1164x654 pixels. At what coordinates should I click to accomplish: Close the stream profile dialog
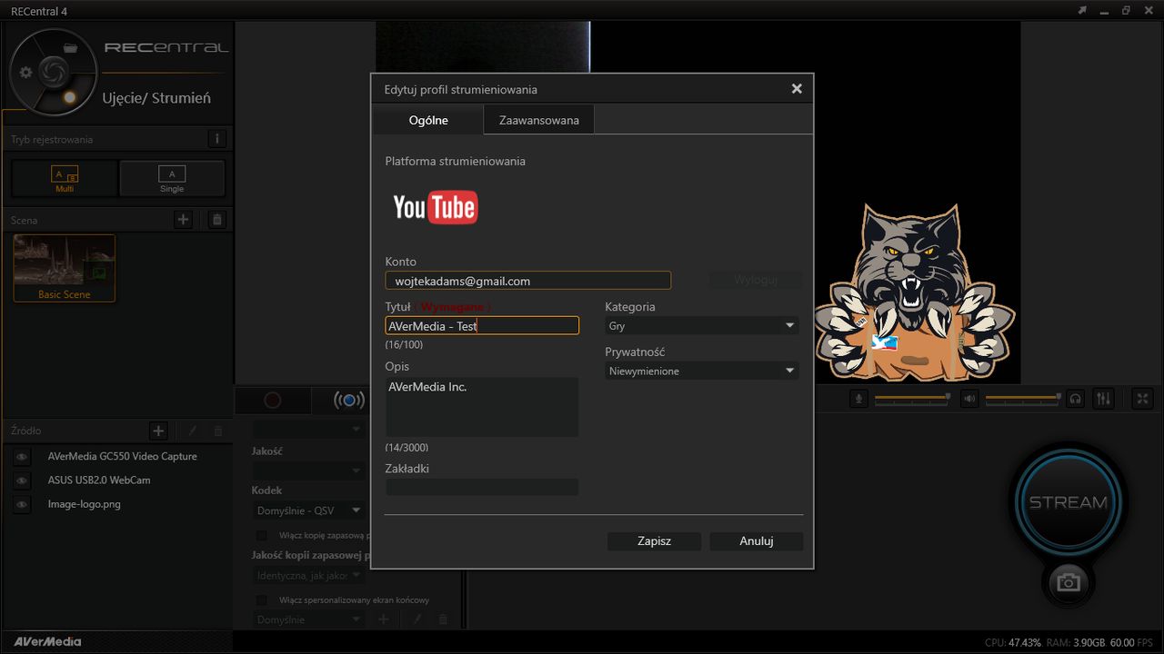797,89
